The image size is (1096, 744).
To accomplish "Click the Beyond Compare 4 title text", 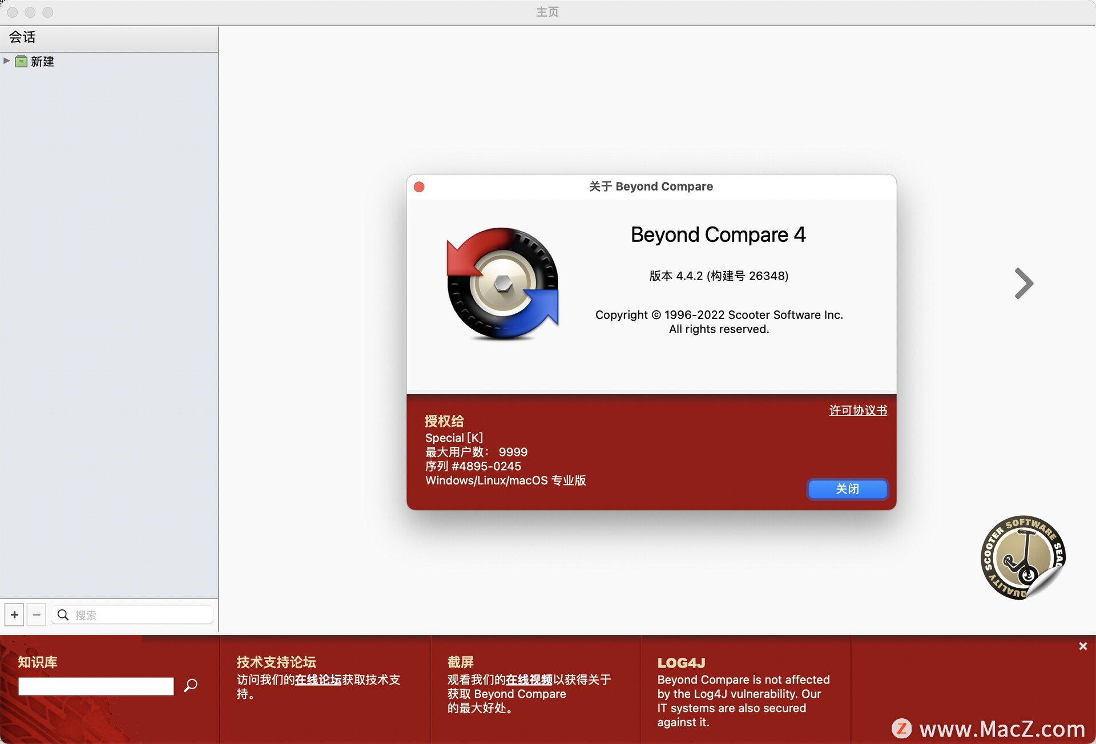I will click(718, 234).
